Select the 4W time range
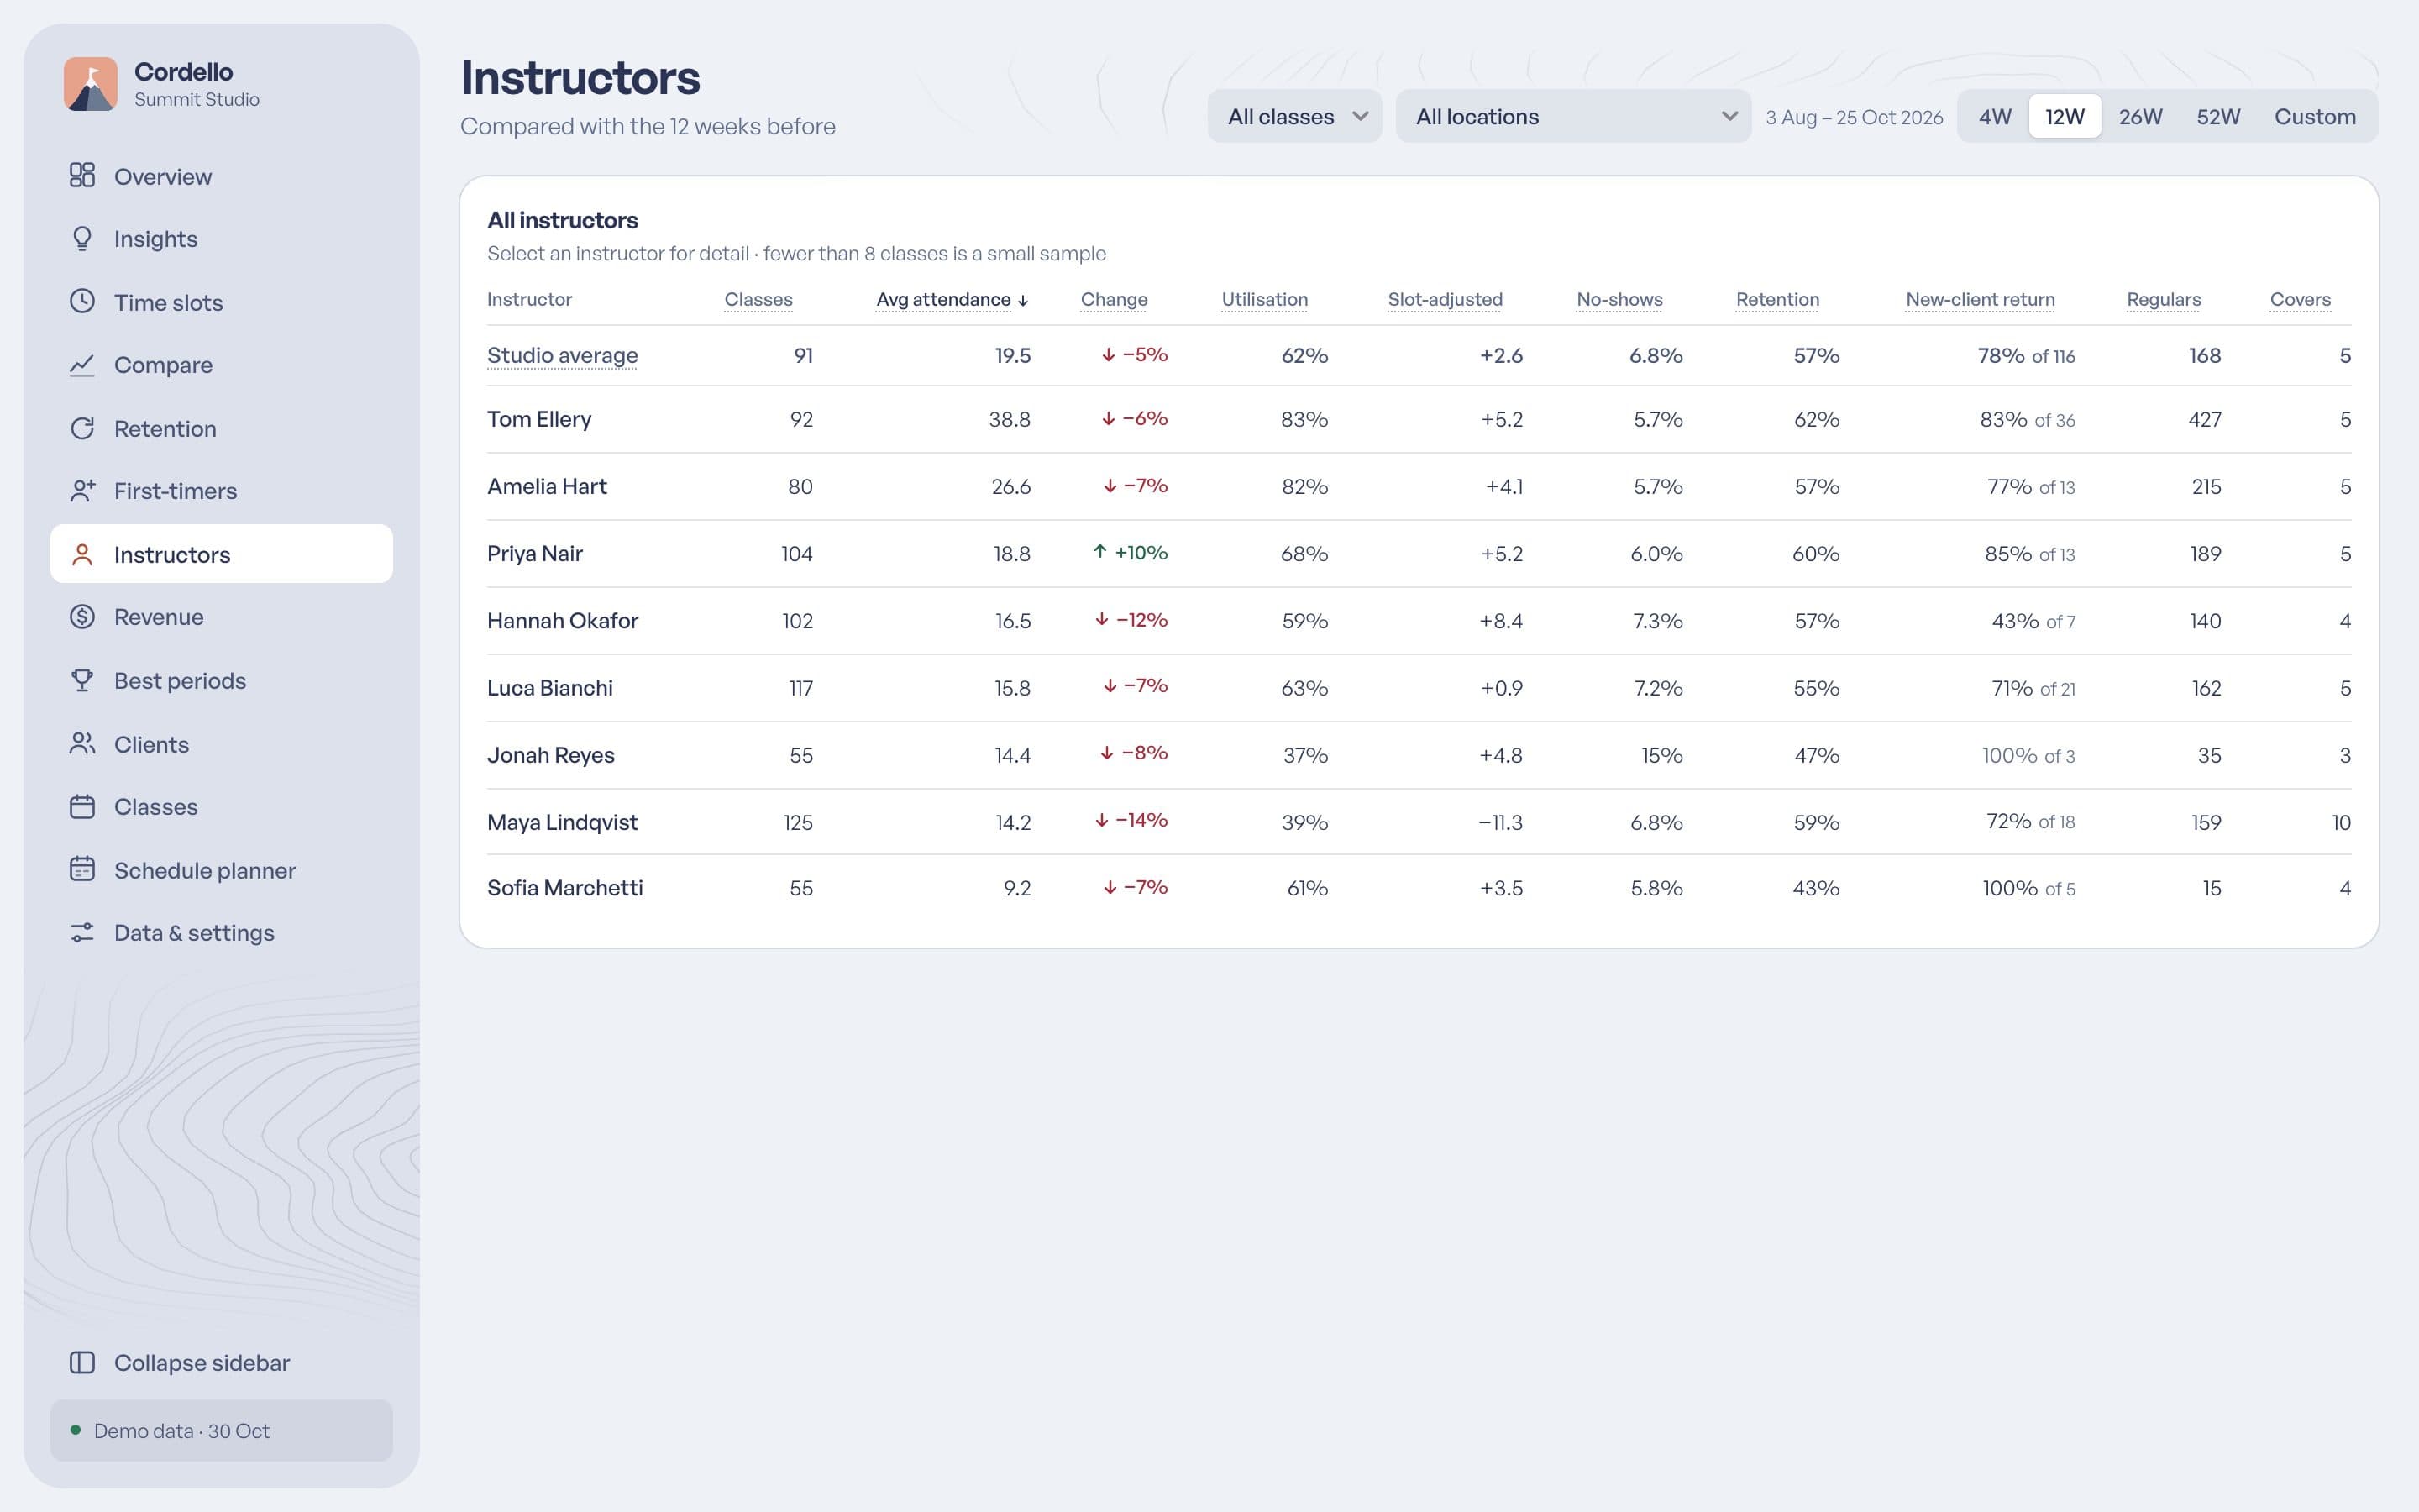 pos(1995,116)
